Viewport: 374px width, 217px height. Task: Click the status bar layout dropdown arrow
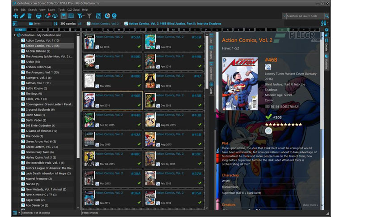point(19,213)
